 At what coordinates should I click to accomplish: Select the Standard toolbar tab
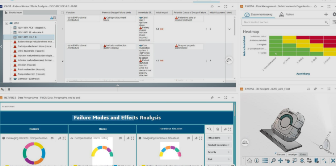point(281,154)
